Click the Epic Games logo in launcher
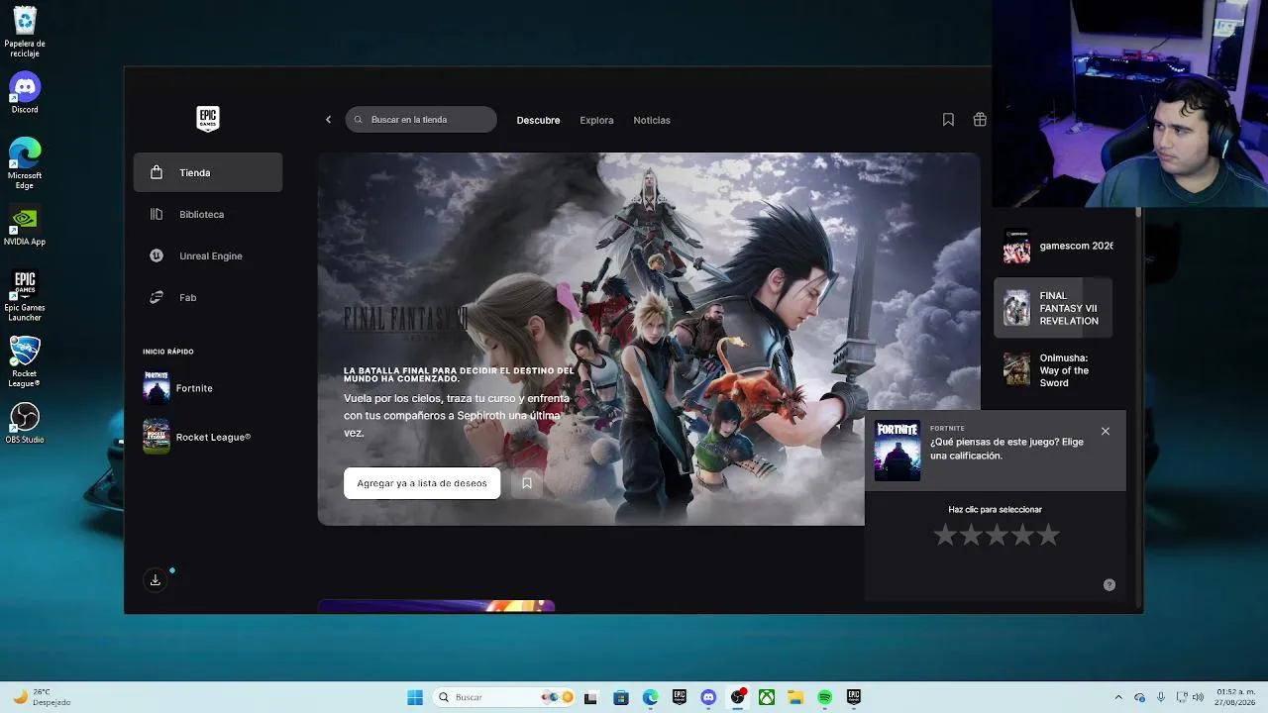The width and height of the screenshot is (1268, 713). (207, 119)
